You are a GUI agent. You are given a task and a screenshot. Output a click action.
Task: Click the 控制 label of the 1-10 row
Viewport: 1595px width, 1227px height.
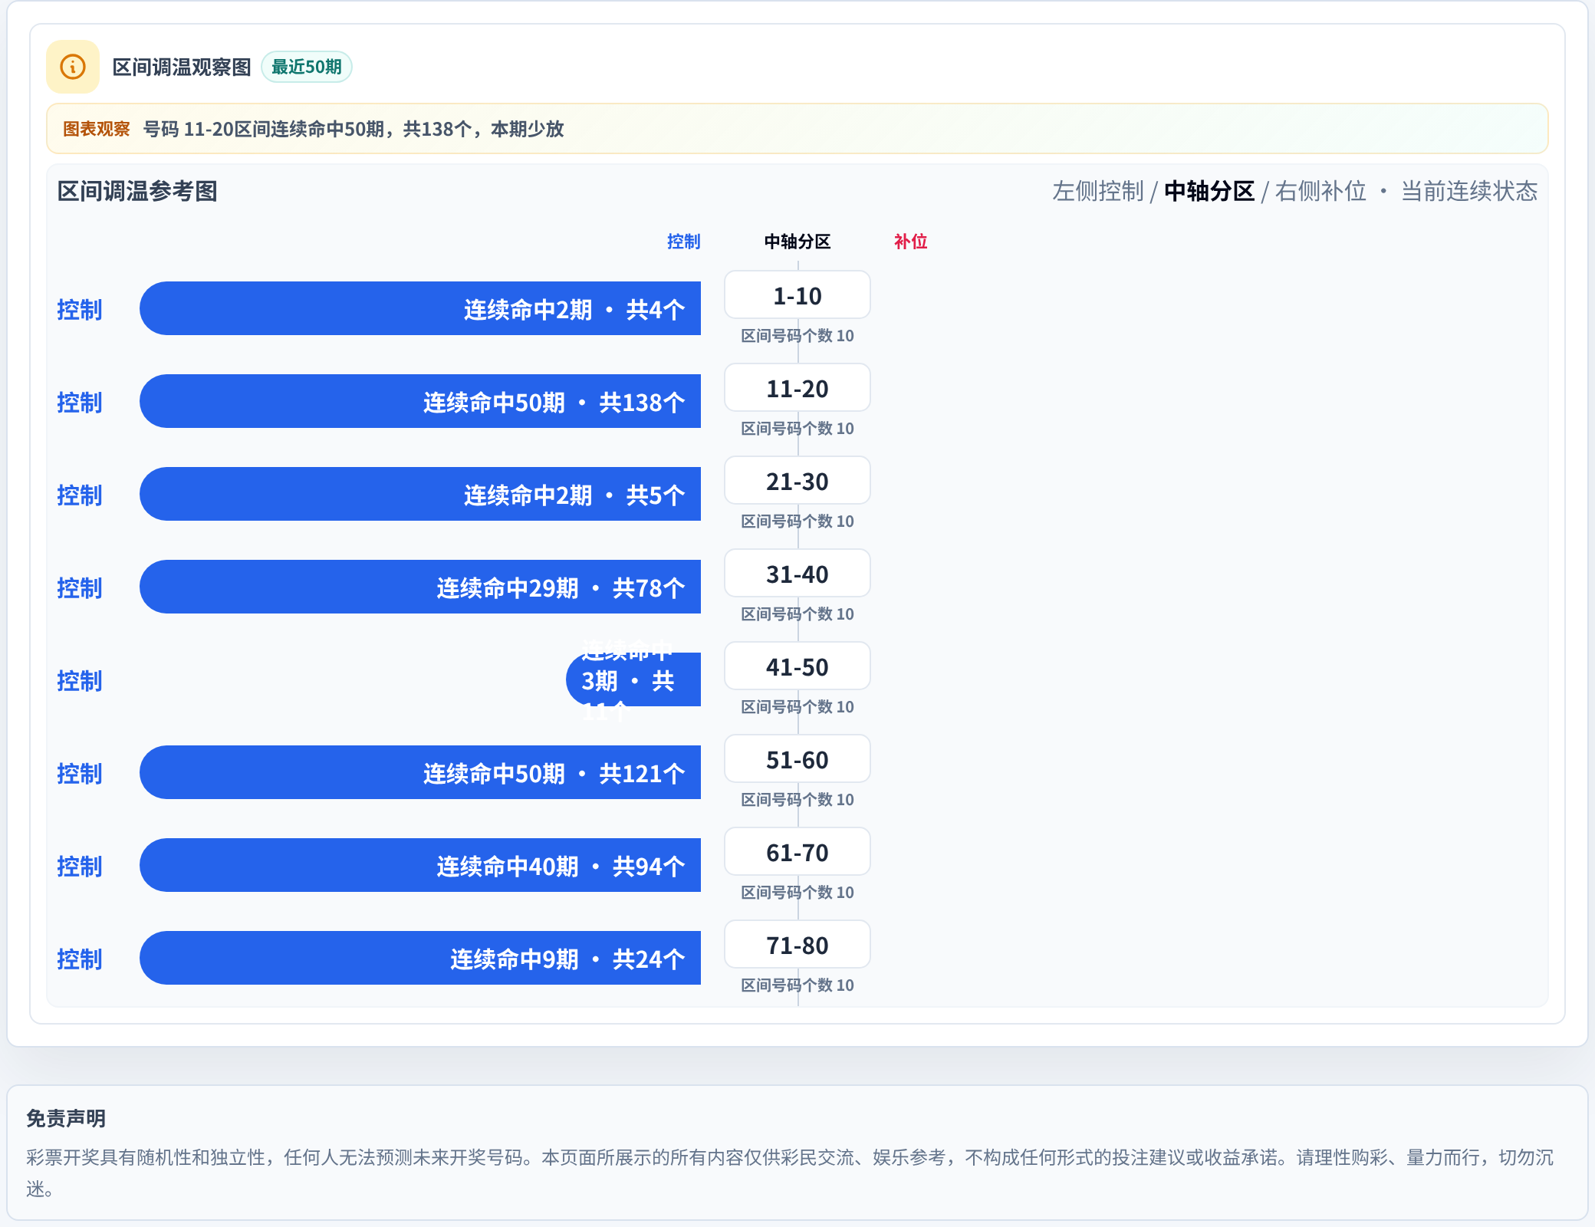coord(80,309)
